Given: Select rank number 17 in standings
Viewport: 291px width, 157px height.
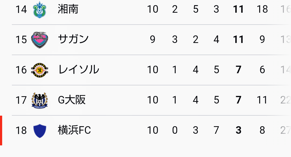Looking at the screenshot, I should 21,100.
